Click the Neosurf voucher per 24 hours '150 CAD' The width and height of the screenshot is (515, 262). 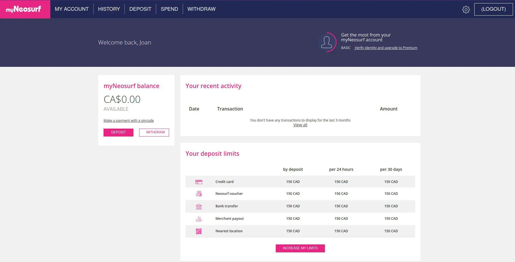point(341,194)
